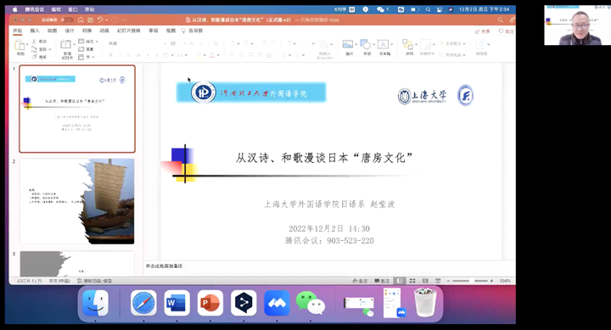Open the Insert (插入) ribbon tab
Viewport: 611px width, 330px height.
[35, 31]
